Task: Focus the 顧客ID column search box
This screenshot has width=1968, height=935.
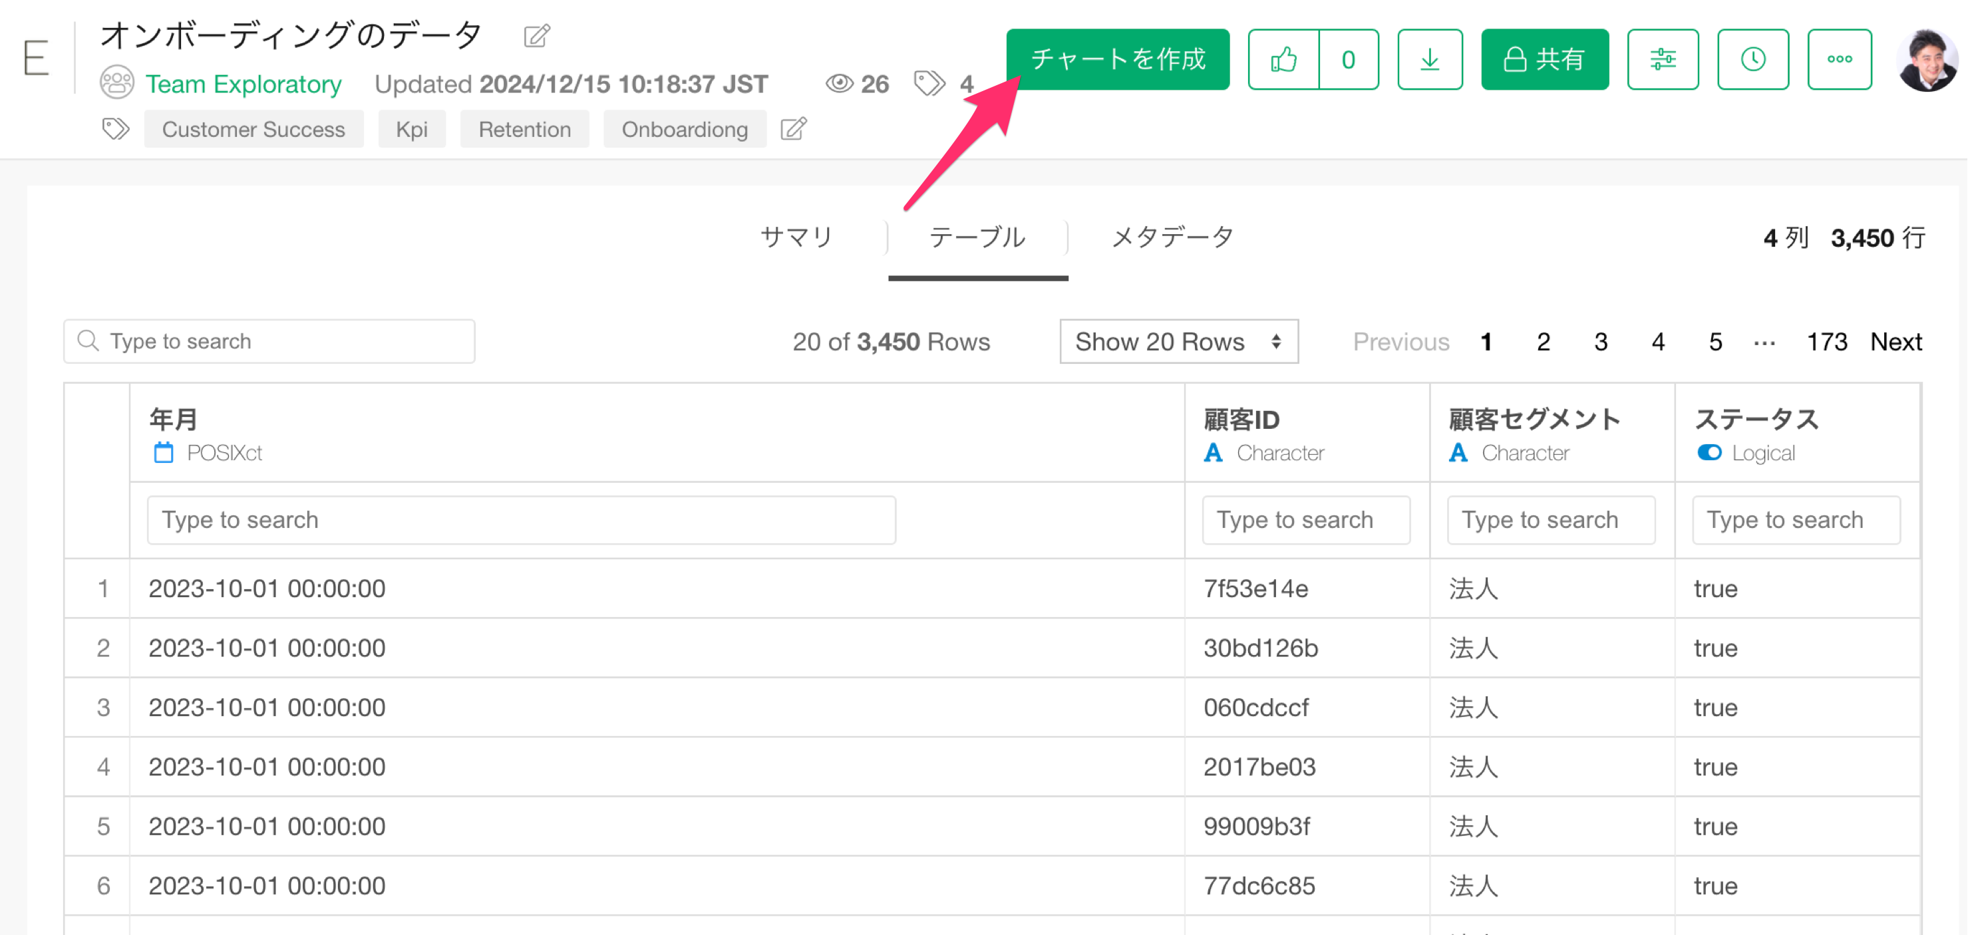Action: pyautogui.click(x=1305, y=520)
